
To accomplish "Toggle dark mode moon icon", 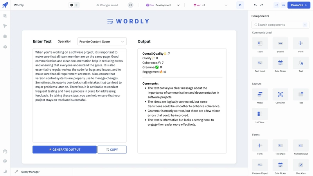I will click(5, 171).
